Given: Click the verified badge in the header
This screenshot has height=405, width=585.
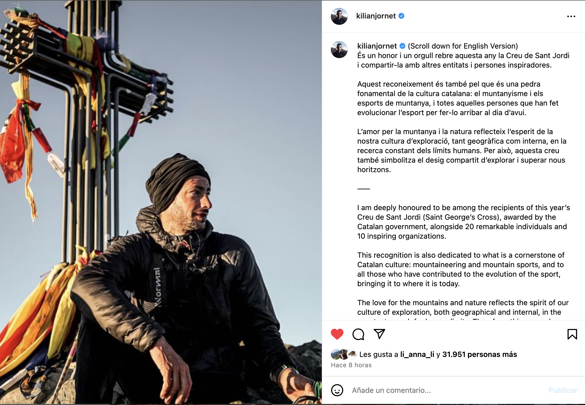Looking at the screenshot, I should 401,16.
